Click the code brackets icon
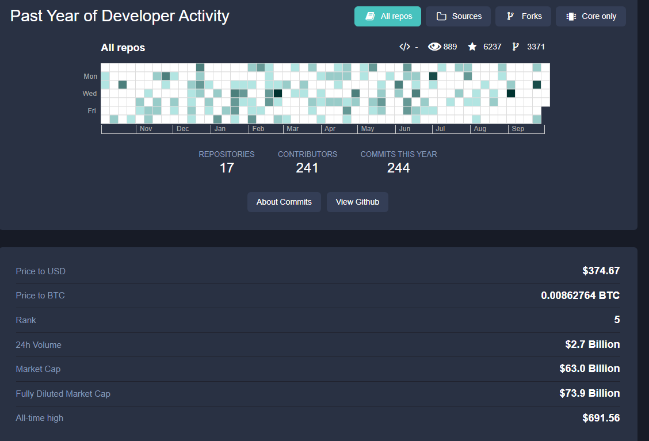This screenshot has height=441, width=649. pyautogui.click(x=405, y=47)
